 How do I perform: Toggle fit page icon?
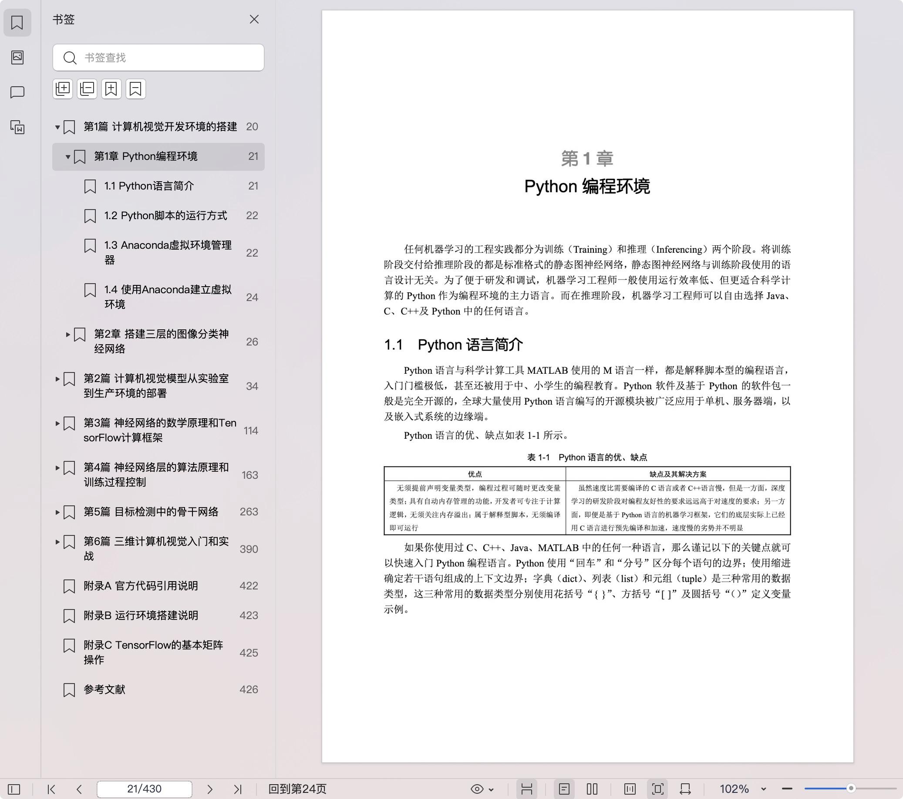[657, 789]
